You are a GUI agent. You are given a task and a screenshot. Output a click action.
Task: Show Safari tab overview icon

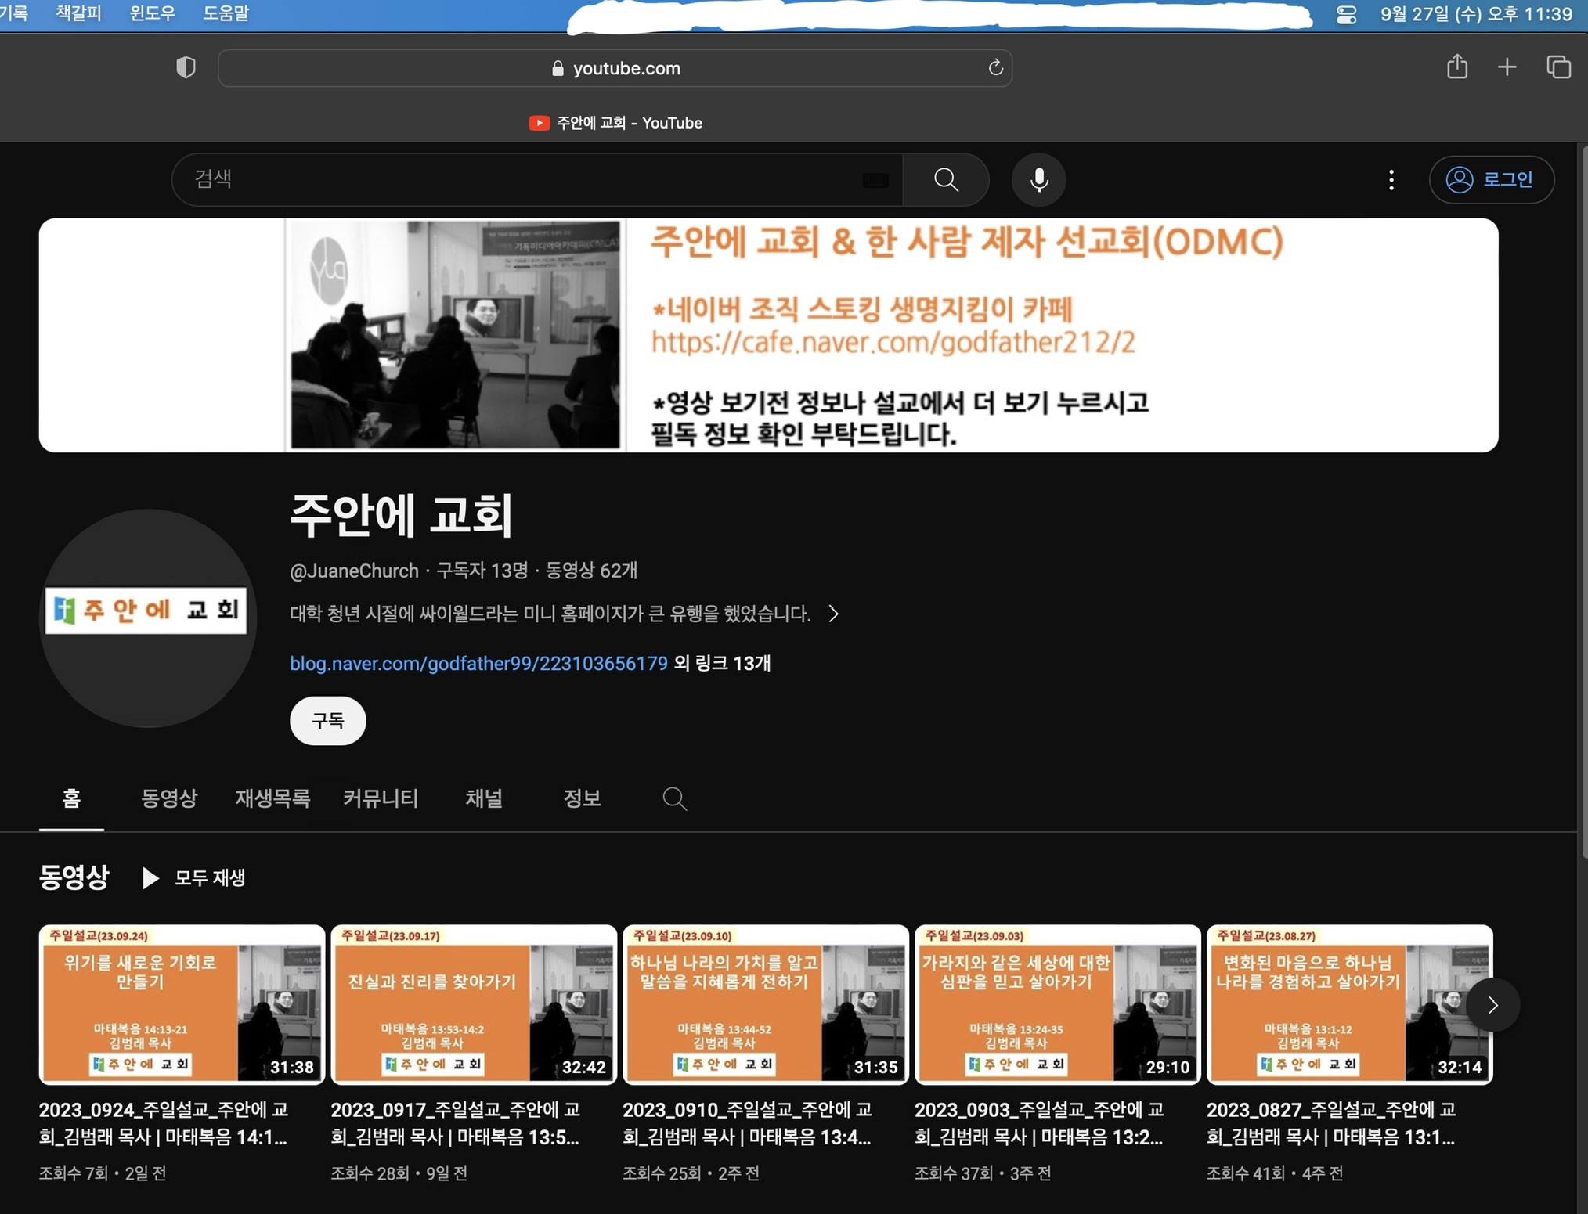pos(1557,67)
